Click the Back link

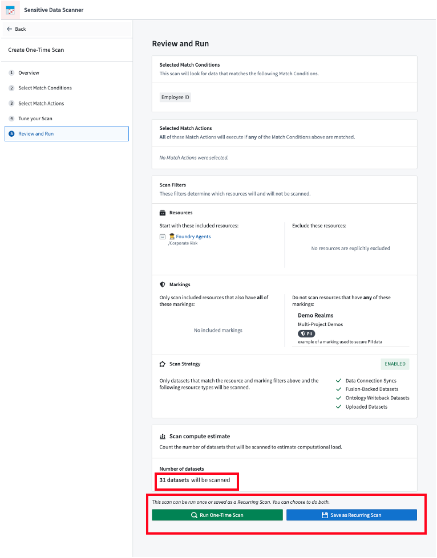17,29
